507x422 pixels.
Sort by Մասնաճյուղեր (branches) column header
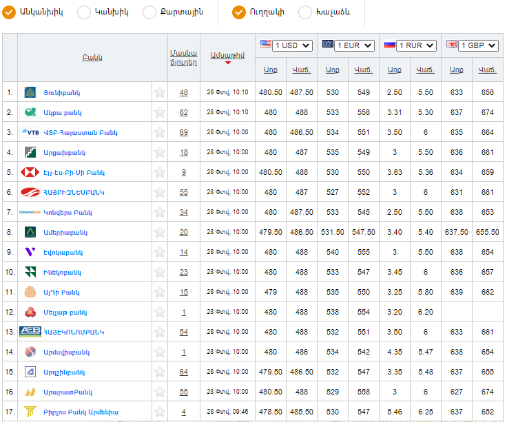(183, 57)
